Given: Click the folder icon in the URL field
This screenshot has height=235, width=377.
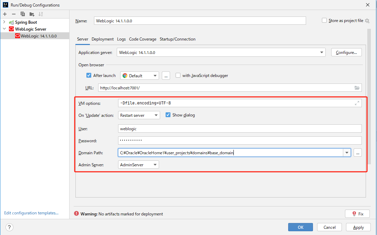Looking at the screenshot, I should [357, 88].
